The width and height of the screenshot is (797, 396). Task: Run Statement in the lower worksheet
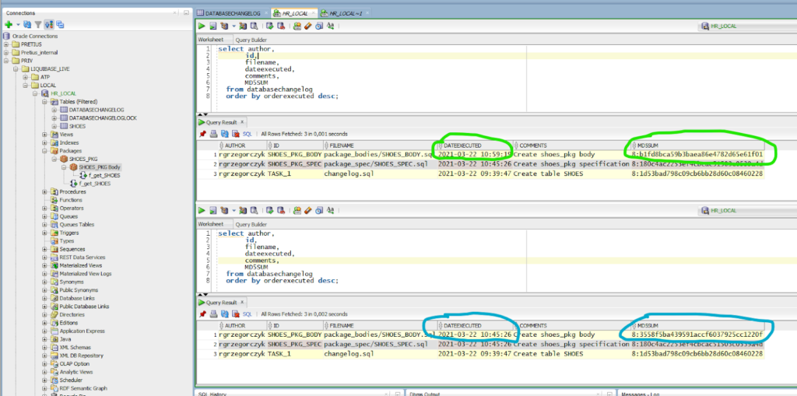pyautogui.click(x=202, y=211)
